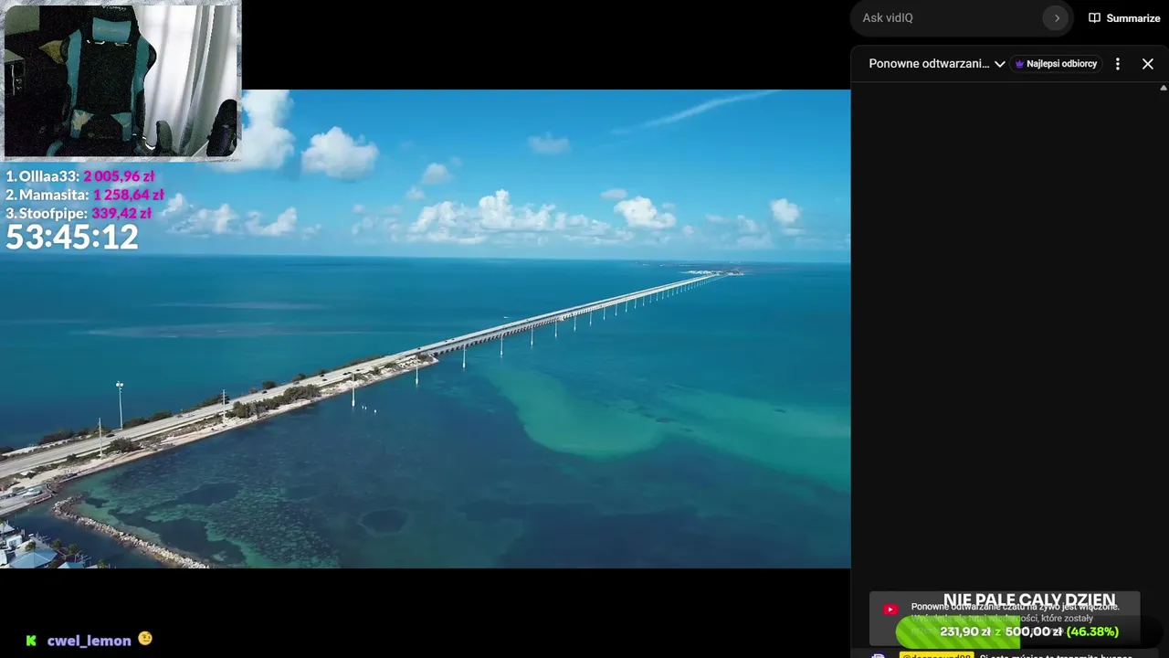The image size is (1169, 658).
Task: Open the Najlepsi odbiorcy leaderboard
Action: [1056, 64]
